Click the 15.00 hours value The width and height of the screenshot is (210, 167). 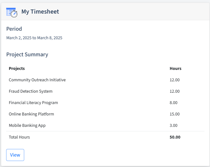click(x=175, y=114)
